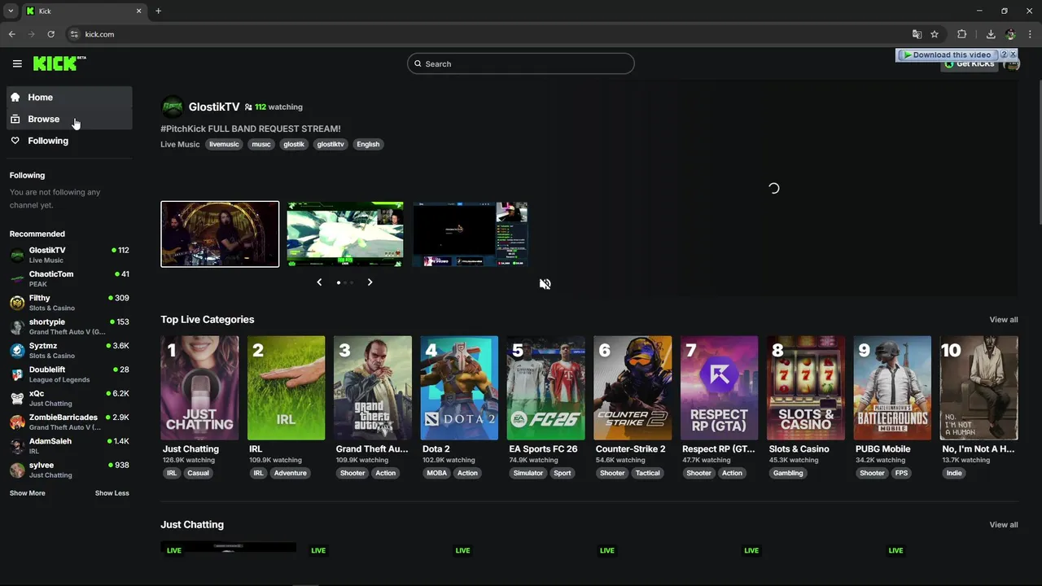This screenshot has height=586, width=1042.
Task: Open the Grand Theft Auto category card
Action: [x=373, y=388]
